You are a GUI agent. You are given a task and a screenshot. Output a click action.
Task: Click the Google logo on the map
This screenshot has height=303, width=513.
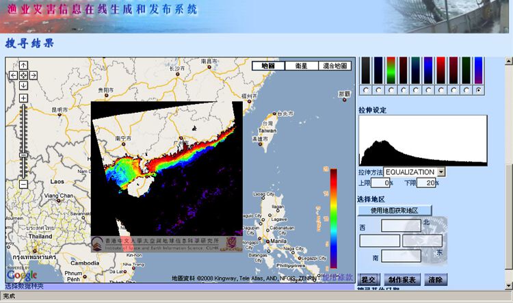(22, 275)
